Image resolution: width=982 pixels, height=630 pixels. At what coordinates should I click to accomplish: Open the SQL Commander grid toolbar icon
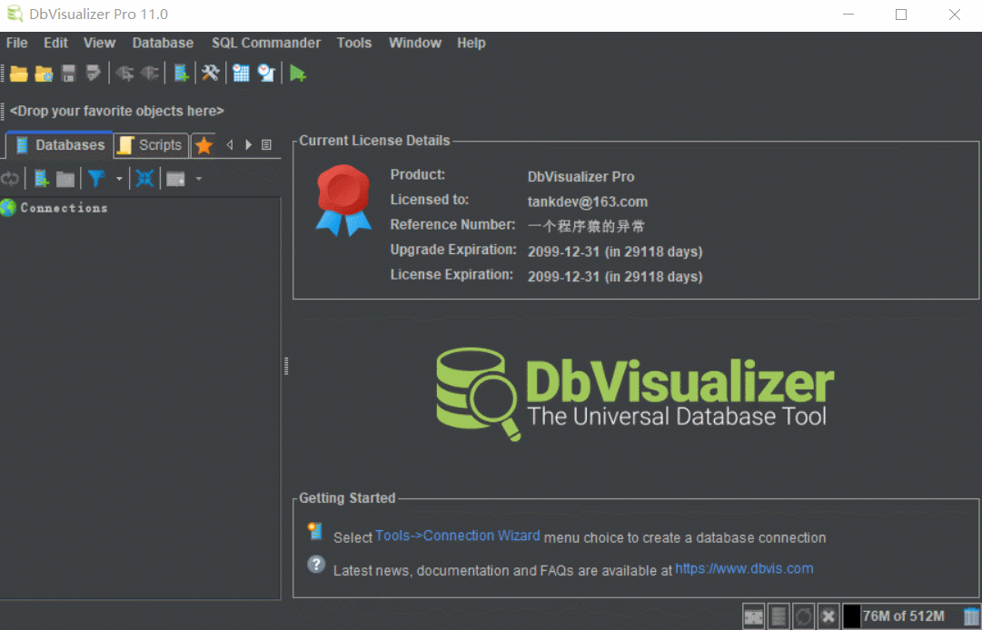click(240, 73)
